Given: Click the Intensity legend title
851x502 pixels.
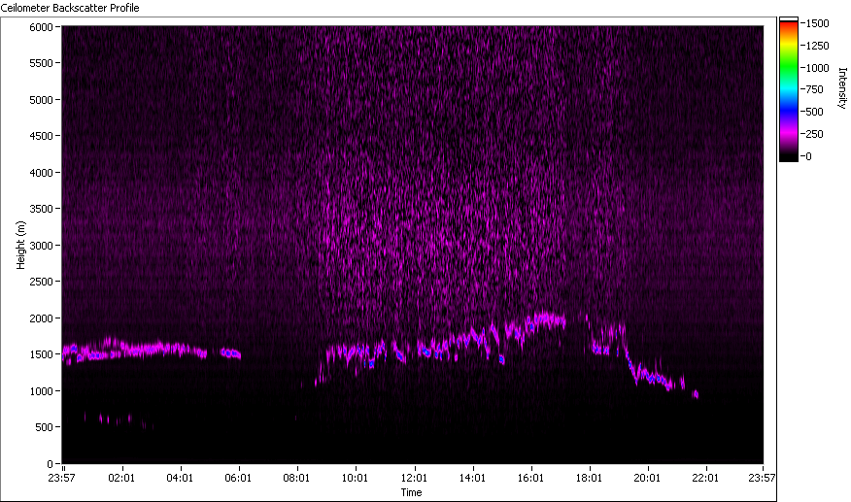Looking at the screenshot, I should tap(842, 88).
